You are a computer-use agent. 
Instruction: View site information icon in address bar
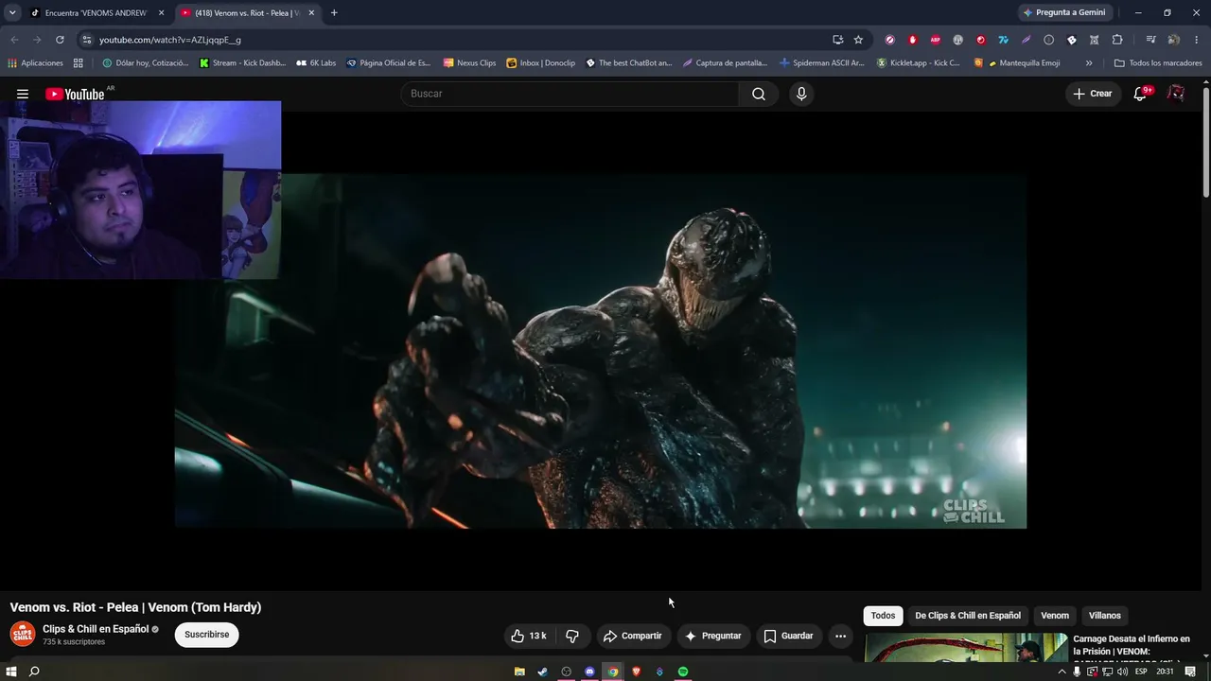87,40
